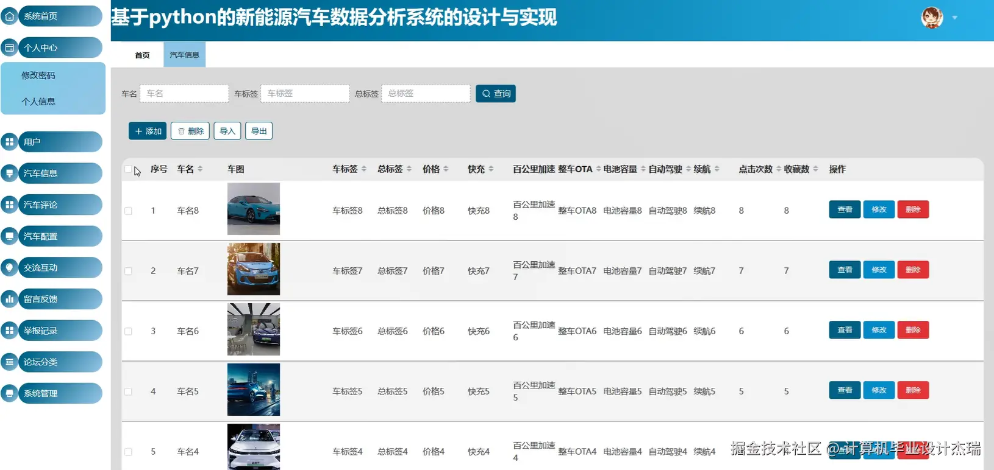Click the grid icon beside 汽车评论
The width and height of the screenshot is (994, 470).
coord(9,205)
